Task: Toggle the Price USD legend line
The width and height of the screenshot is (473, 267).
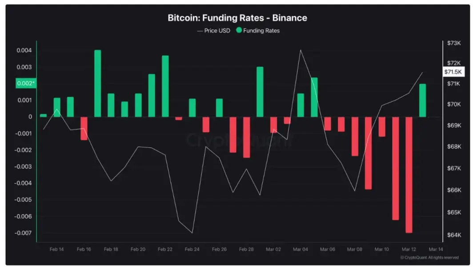Action: tap(213, 31)
